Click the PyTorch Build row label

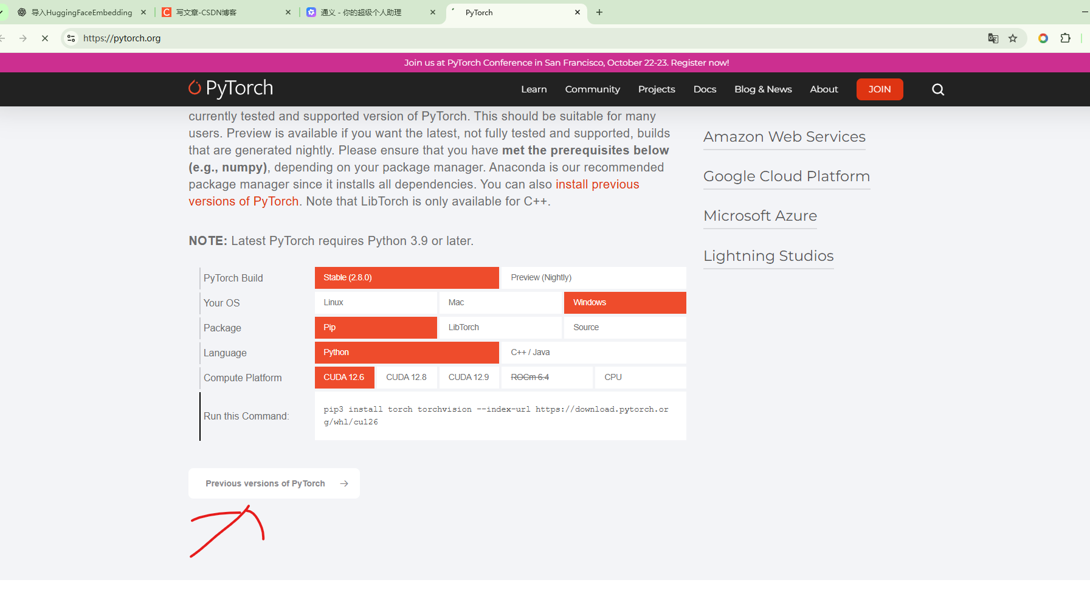pos(233,278)
